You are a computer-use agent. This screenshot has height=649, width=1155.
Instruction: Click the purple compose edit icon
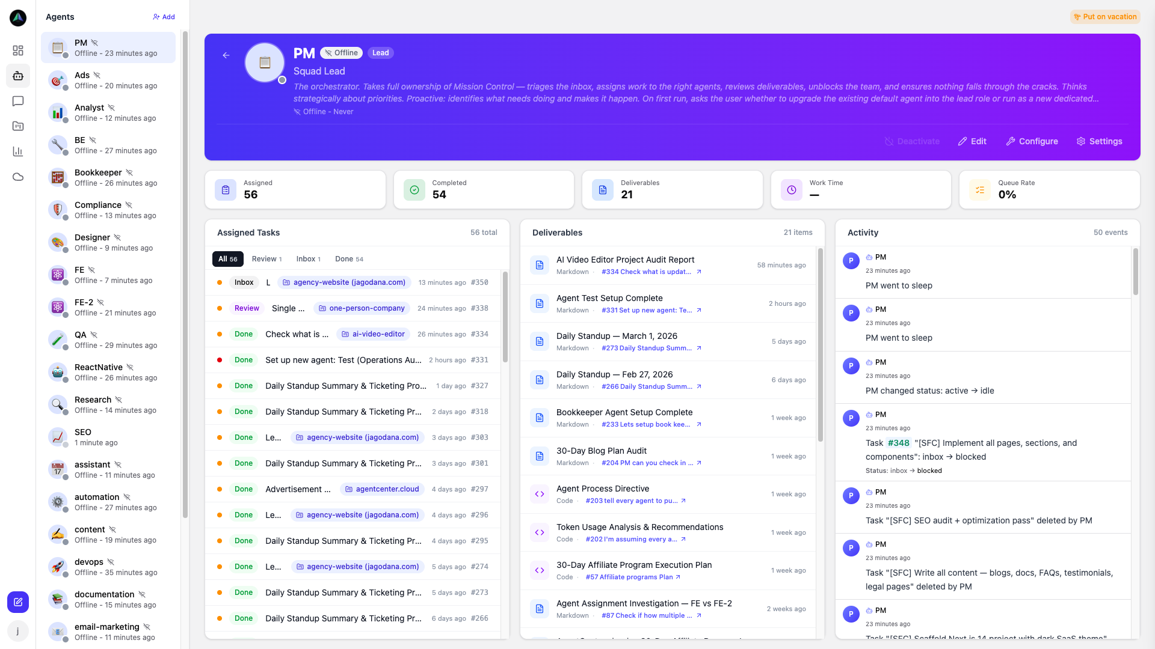pos(18,602)
